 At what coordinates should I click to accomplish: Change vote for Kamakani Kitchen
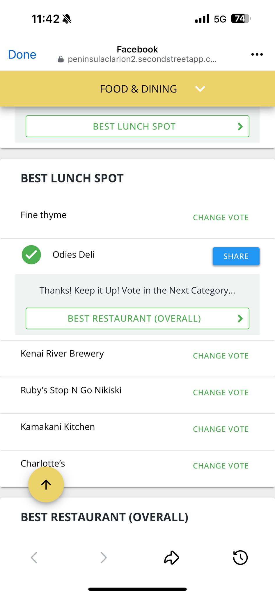[221, 429]
